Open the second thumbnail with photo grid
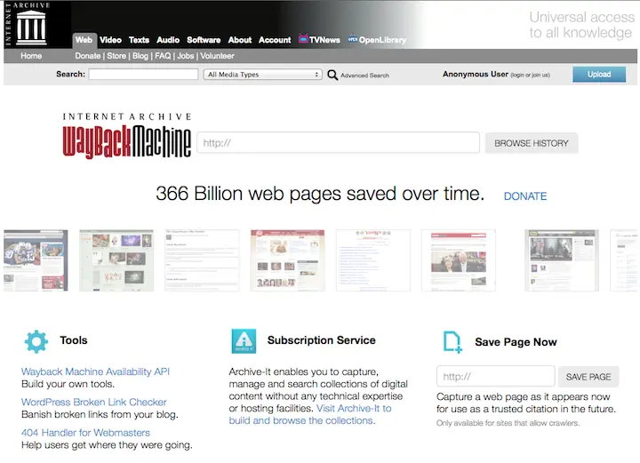Screen dimensions: 640x463 click(116, 260)
